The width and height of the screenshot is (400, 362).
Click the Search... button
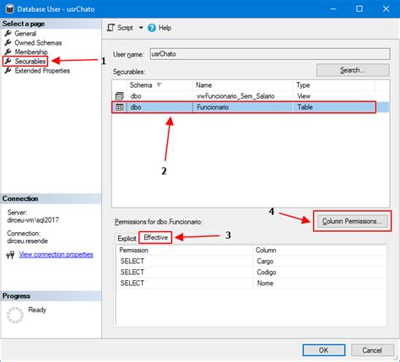point(353,70)
